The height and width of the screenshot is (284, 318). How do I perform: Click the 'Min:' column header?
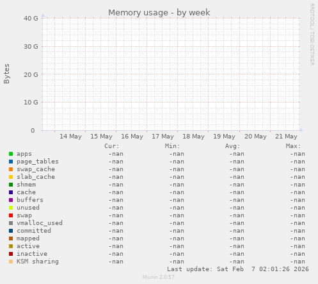[172, 146]
